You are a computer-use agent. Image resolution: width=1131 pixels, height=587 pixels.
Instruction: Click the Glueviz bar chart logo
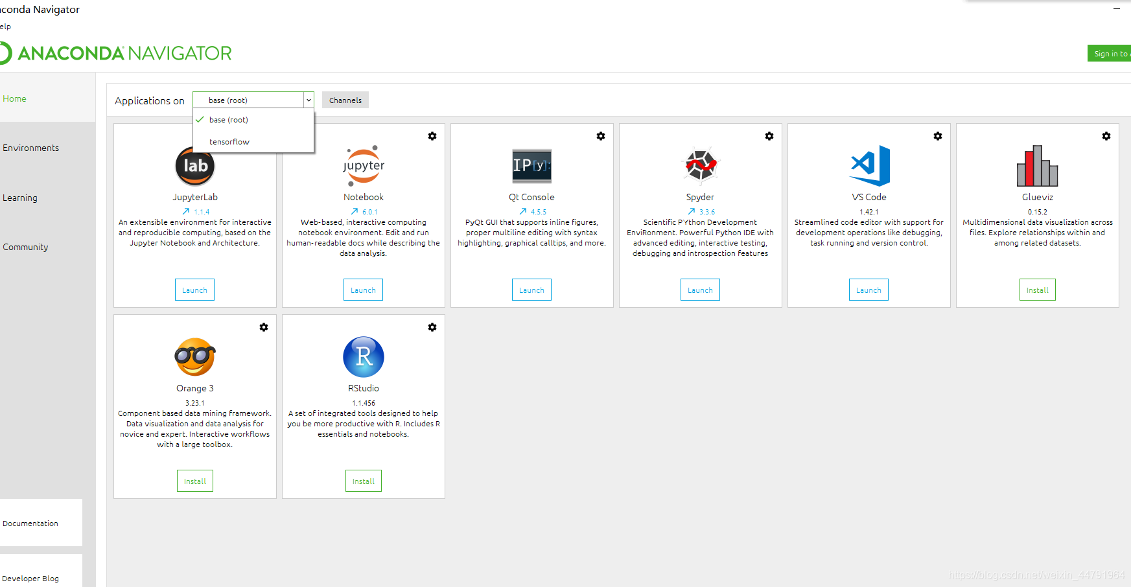1038,166
